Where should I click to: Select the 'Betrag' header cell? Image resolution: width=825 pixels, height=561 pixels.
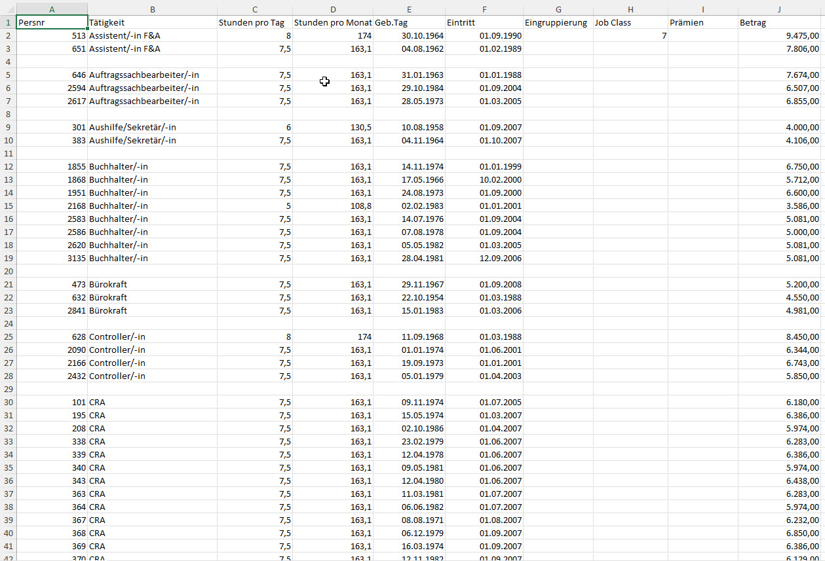click(x=779, y=22)
